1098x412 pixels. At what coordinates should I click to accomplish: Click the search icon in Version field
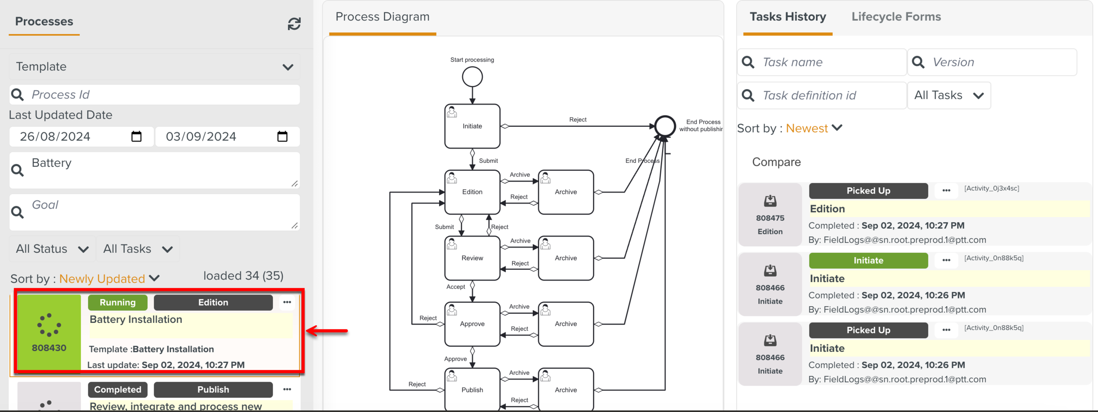[x=918, y=62]
